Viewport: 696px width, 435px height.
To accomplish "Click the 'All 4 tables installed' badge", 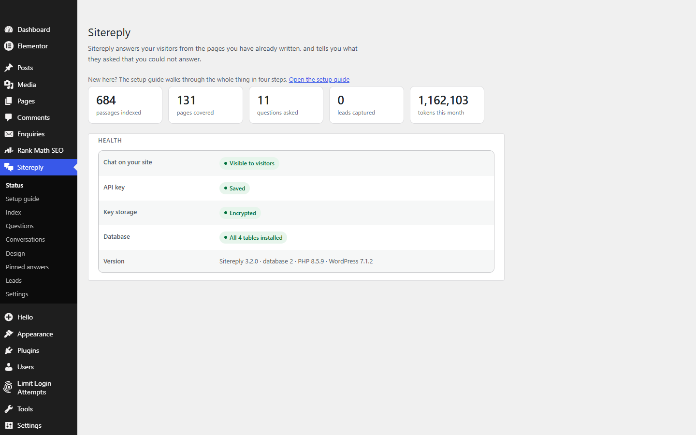I will (253, 237).
